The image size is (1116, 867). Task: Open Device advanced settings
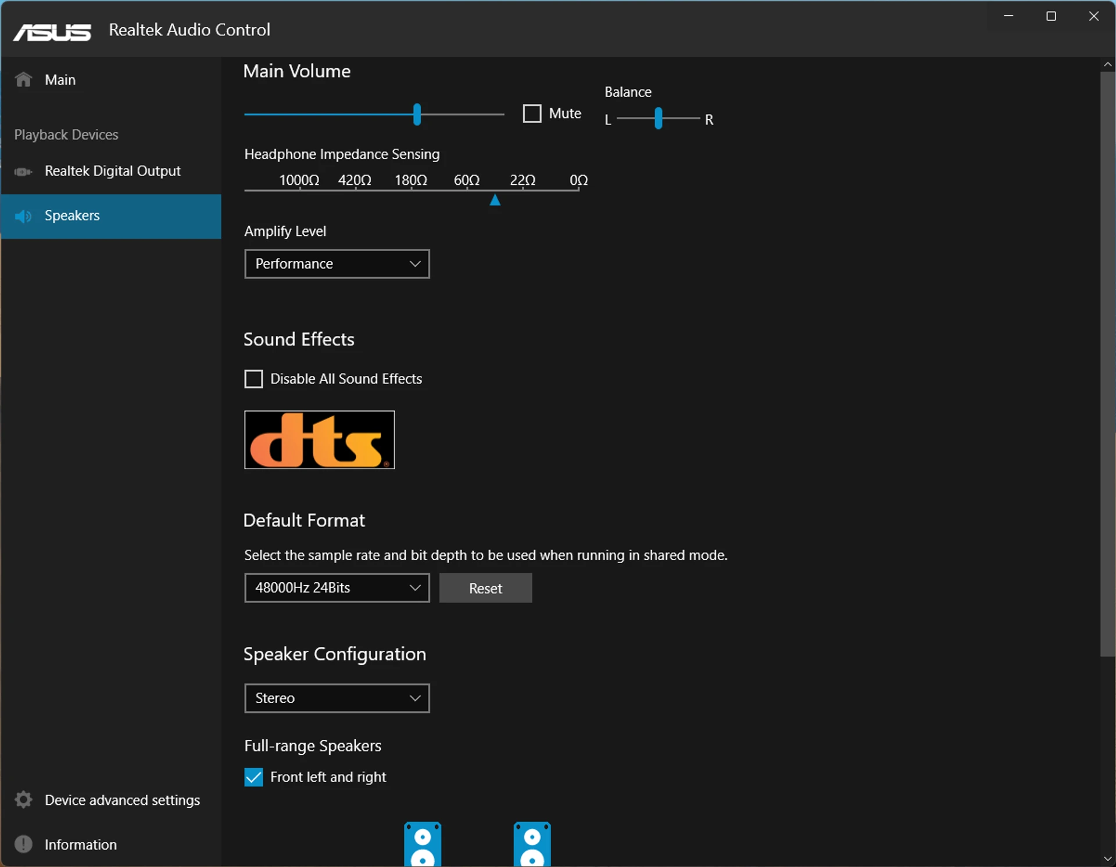click(x=111, y=800)
